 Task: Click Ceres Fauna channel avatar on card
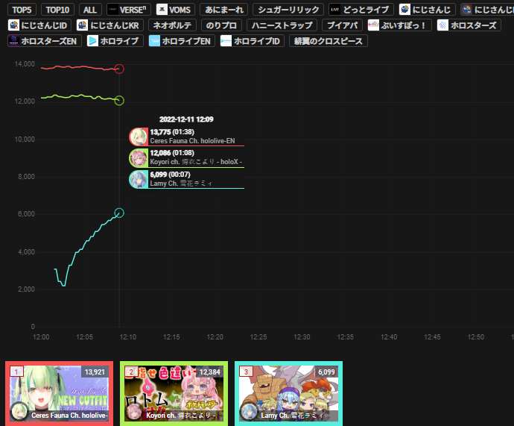(x=19, y=412)
